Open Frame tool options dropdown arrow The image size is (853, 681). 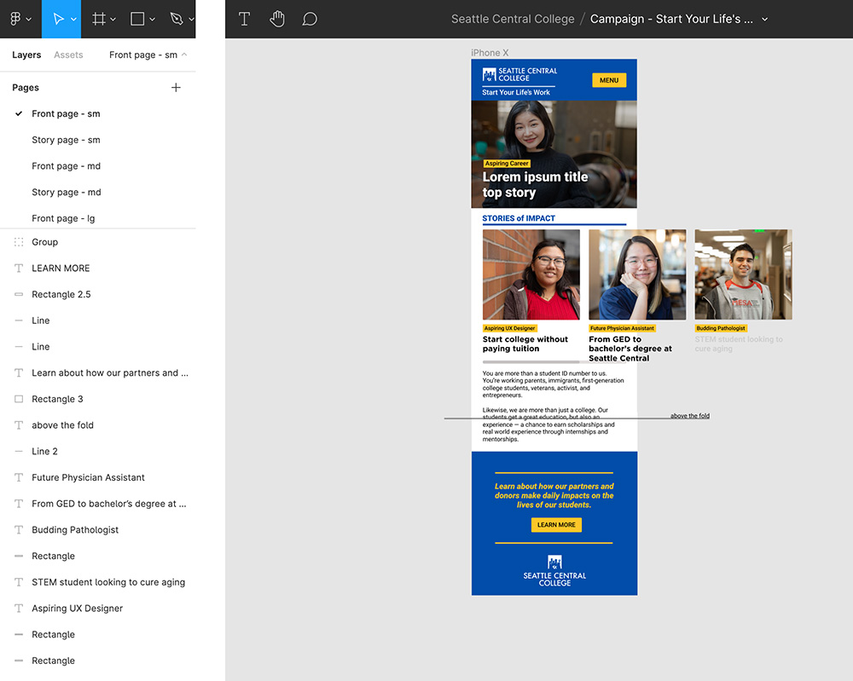pyautogui.click(x=113, y=20)
